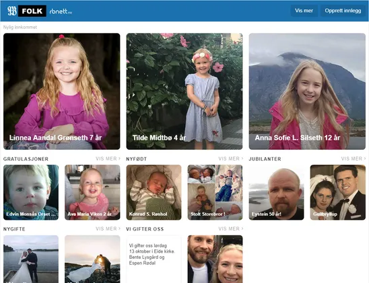Open the Edvin Monsås Orset thumbnail
The height and width of the screenshot is (283, 369).
[31, 192]
